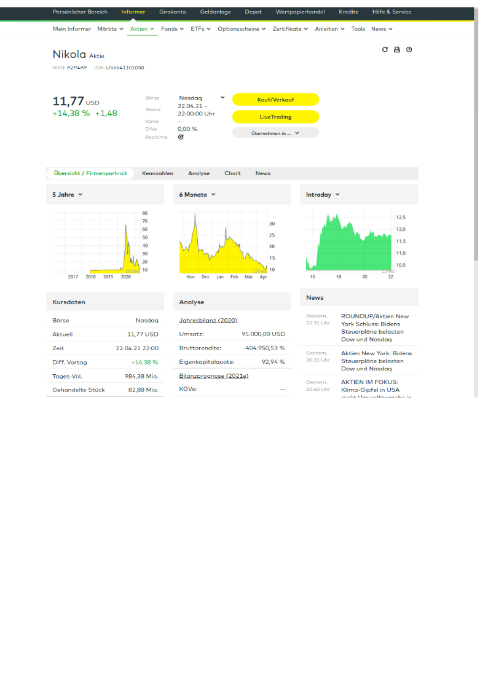
Task: Click Gehandelte Stück 82,88 Mio. value
Action: tap(143, 390)
